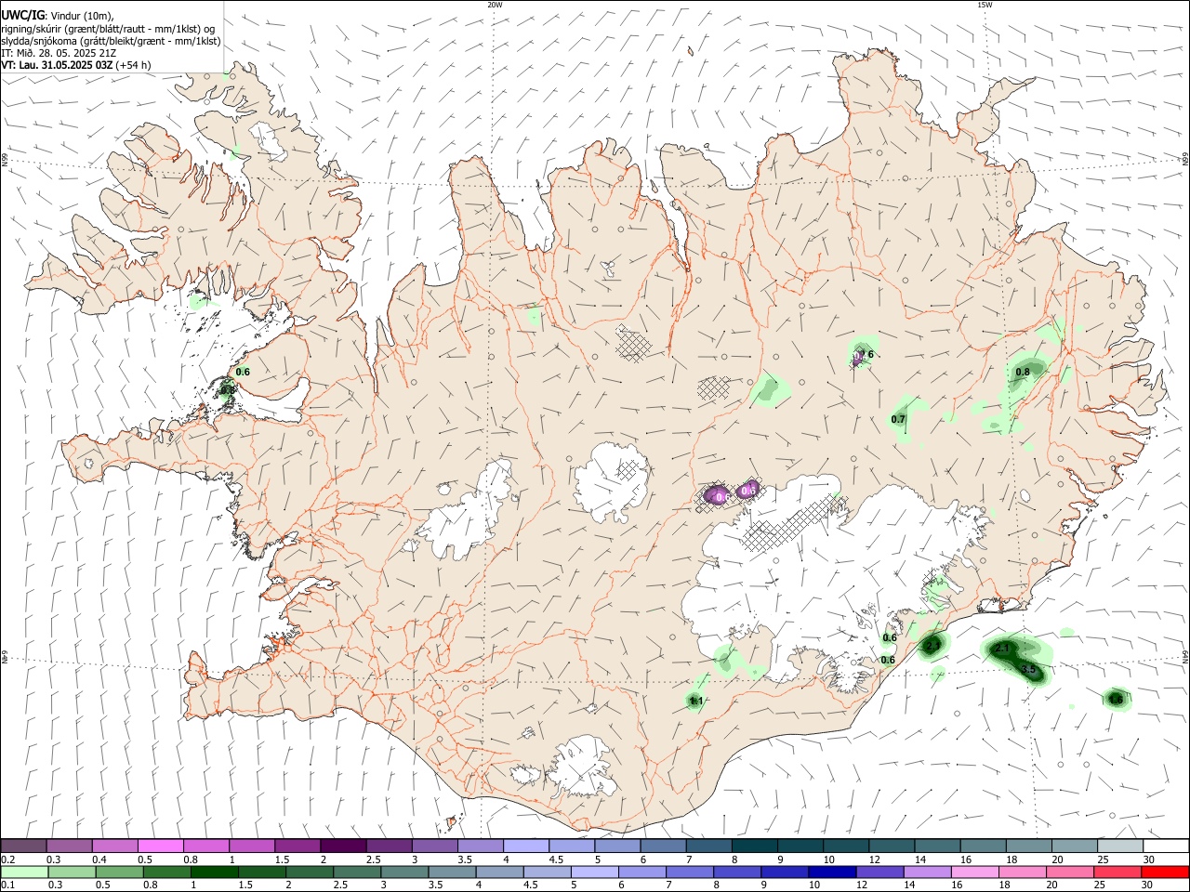The height and width of the screenshot is (892, 1190).
Task: Select the "12" tick on the bottom rain legend
Action: [x=862, y=885]
